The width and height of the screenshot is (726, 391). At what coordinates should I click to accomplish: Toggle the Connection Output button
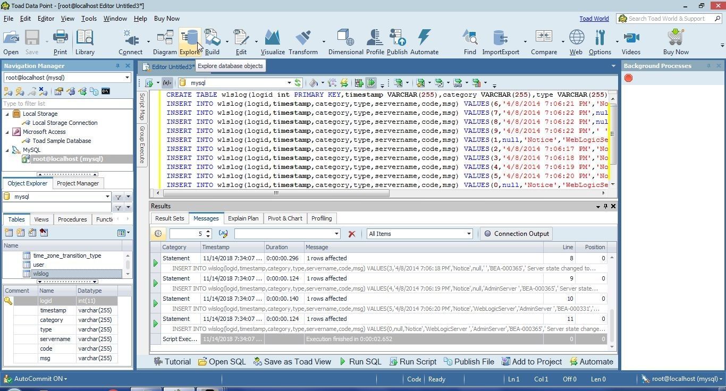click(x=516, y=234)
